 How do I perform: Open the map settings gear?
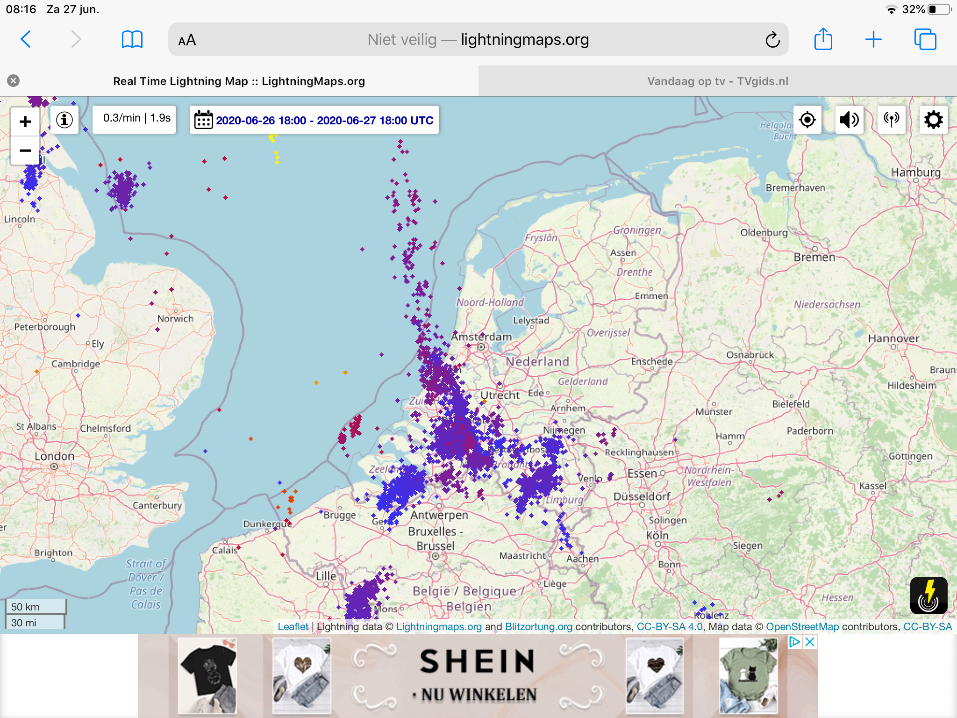(934, 120)
